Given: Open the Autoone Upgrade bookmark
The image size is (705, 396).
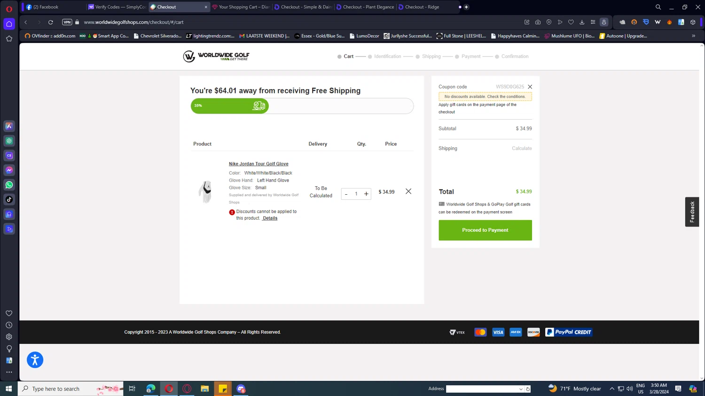Looking at the screenshot, I should (x=623, y=36).
